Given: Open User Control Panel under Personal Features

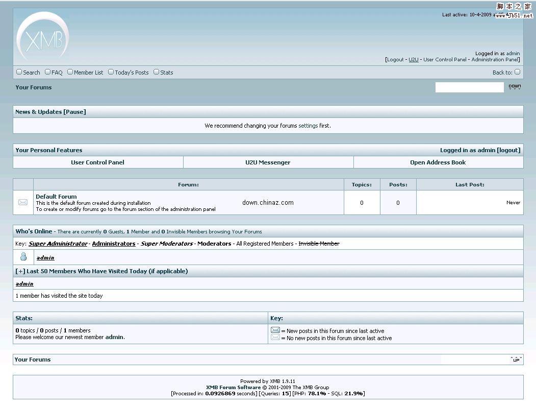Looking at the screenshot, I should 97,162.
